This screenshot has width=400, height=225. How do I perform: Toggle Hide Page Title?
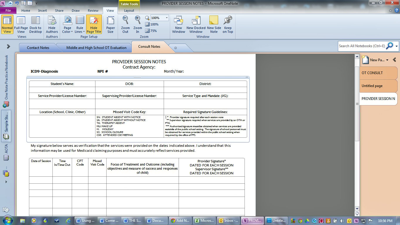pyautogui.click(x=94, y=25)
